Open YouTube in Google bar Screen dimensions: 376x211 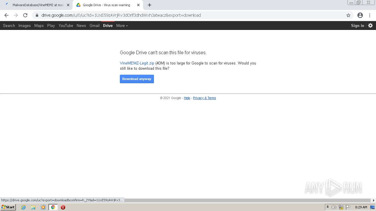(x=66, y=25)
